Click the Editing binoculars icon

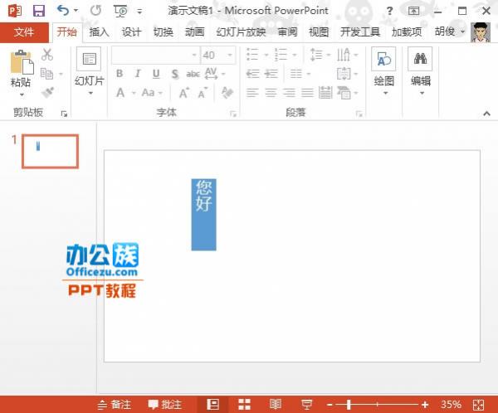pos(420,60)
